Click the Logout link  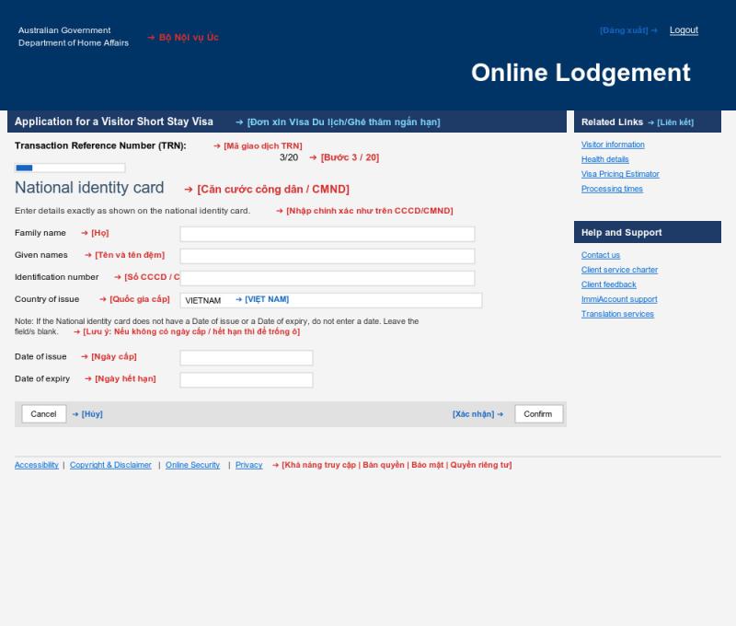(x=684, y=30)
